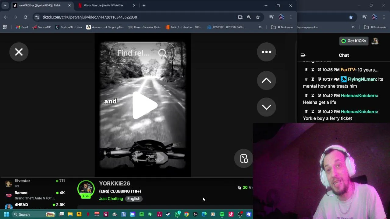Open Spotify from the taskbar
The height and width of the screenshot is (219, 390).
click(222, 214)
